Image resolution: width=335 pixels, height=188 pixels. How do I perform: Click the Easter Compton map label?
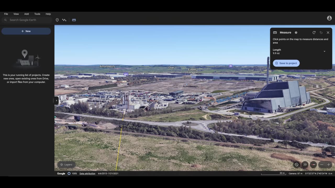(x=192, y=71)
